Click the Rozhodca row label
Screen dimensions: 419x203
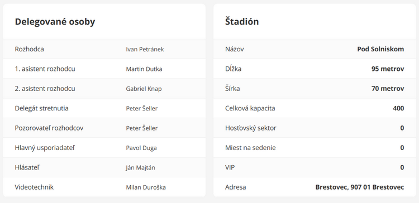point(30,49)
